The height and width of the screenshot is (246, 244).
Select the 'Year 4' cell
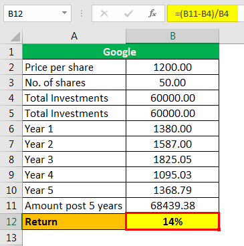point(74,174)
